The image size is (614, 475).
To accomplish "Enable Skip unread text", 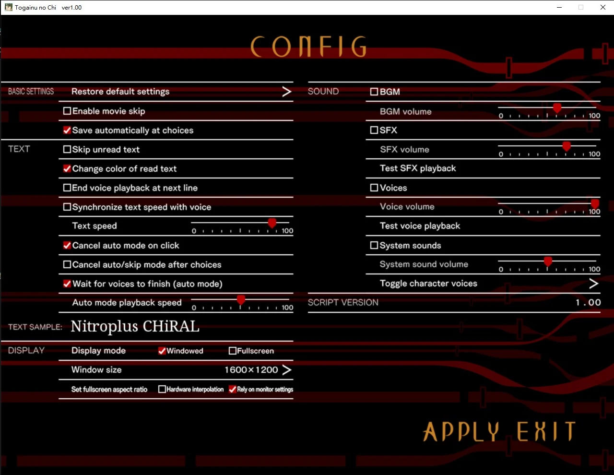I will click(x=67, y=149).
